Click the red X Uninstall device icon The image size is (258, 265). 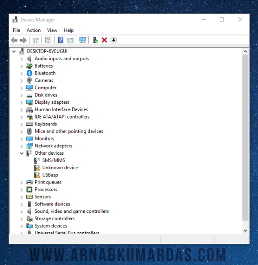(x=104, y=40)
